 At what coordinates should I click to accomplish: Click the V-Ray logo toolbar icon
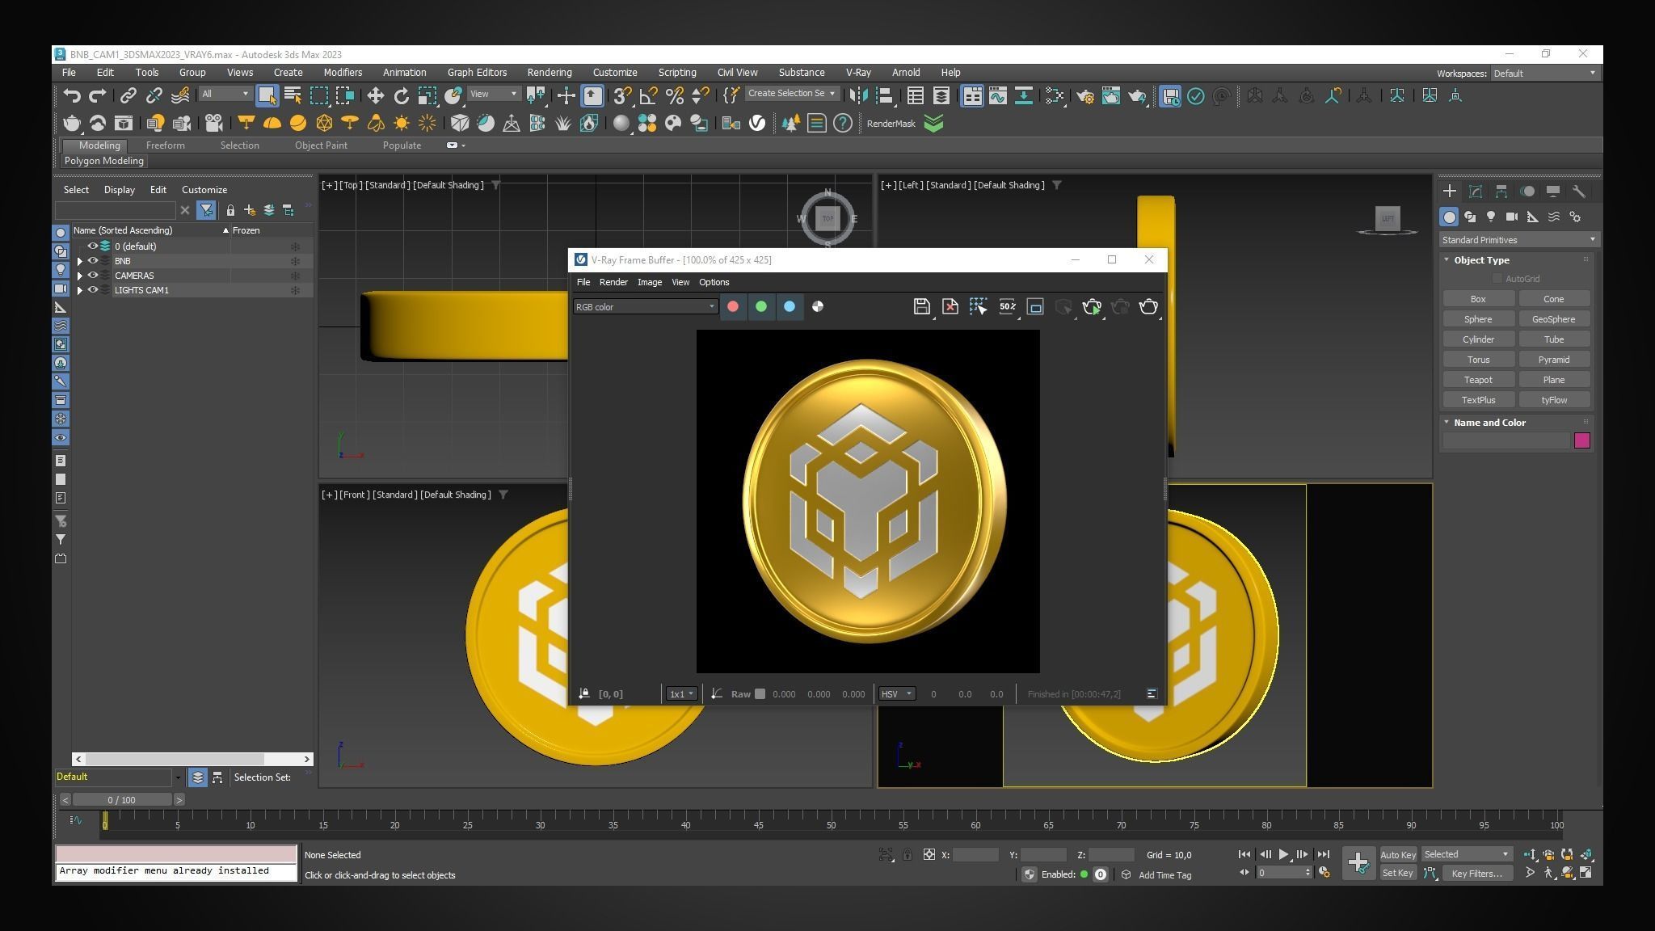(757, 123)
